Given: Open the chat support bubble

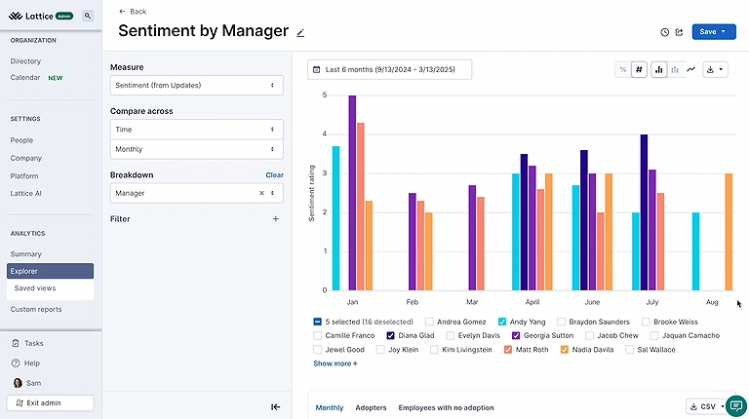Looking at the screenshot, I should click(x=736, y=406).
